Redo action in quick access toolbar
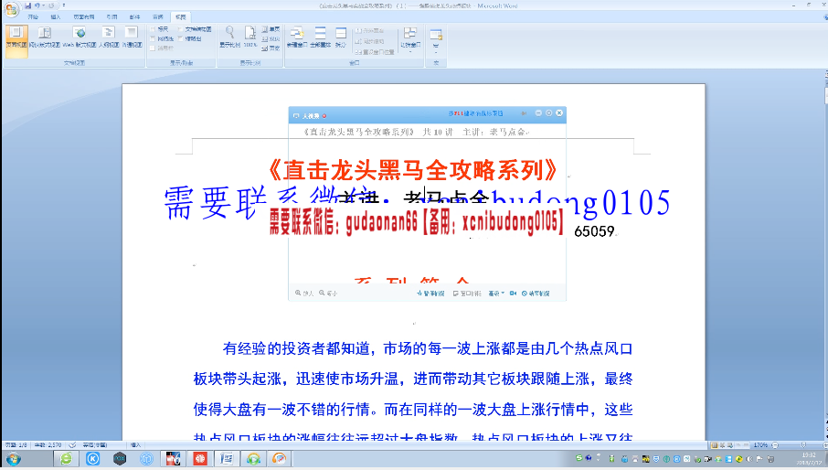Image resolution: width=828 pixels, height=470 pixels. pyautogui.click(x=51, y=5)
